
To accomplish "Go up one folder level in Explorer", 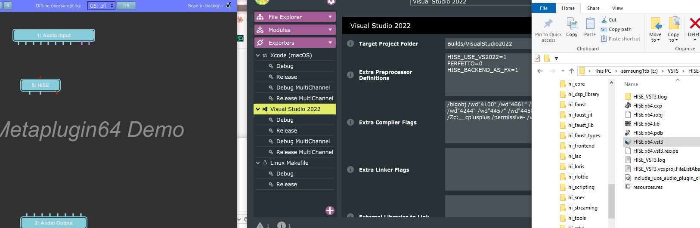I will click(571, 71).
